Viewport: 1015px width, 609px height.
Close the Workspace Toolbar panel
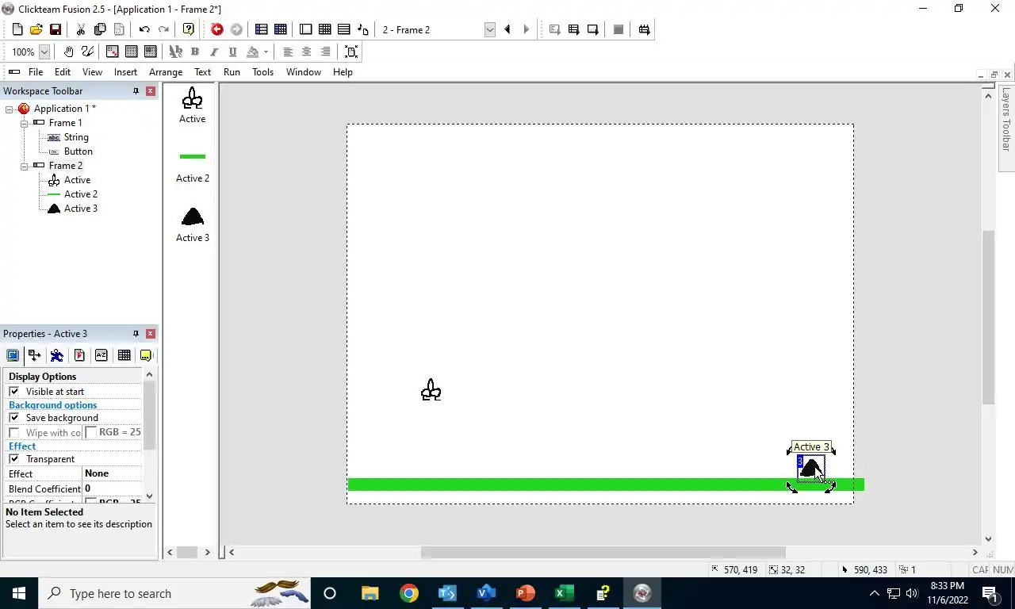(151, 91)
